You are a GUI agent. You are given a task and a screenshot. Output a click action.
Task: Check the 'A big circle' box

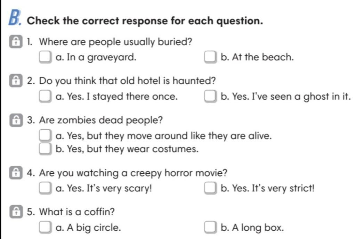coord(45,227)
